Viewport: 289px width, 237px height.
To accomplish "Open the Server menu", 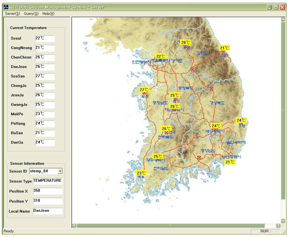I will (x=12, y=14).
